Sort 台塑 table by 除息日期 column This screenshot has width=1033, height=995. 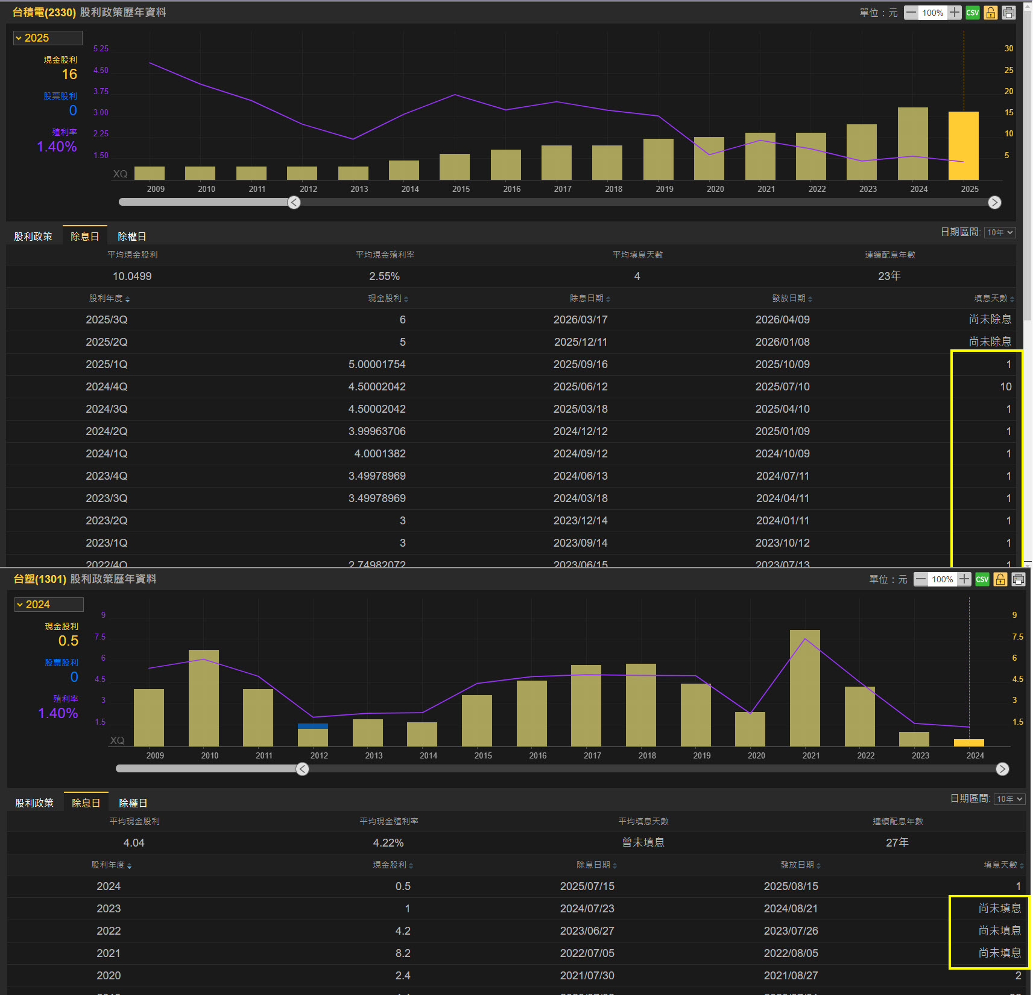(596, 865)
